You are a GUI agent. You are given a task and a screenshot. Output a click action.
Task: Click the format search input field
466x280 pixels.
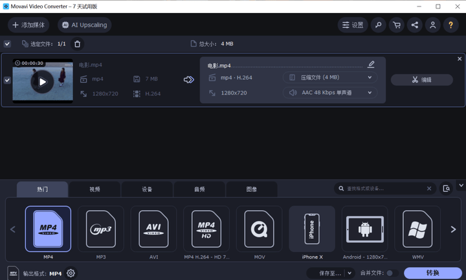(x=385, y=189)
